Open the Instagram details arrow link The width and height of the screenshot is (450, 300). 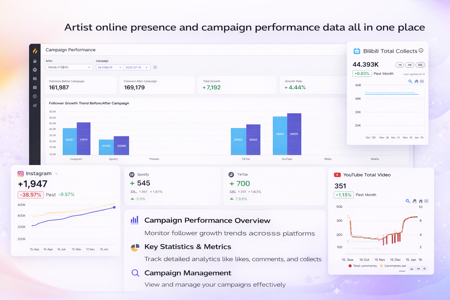pyautogui.click(x=56, y=174)
